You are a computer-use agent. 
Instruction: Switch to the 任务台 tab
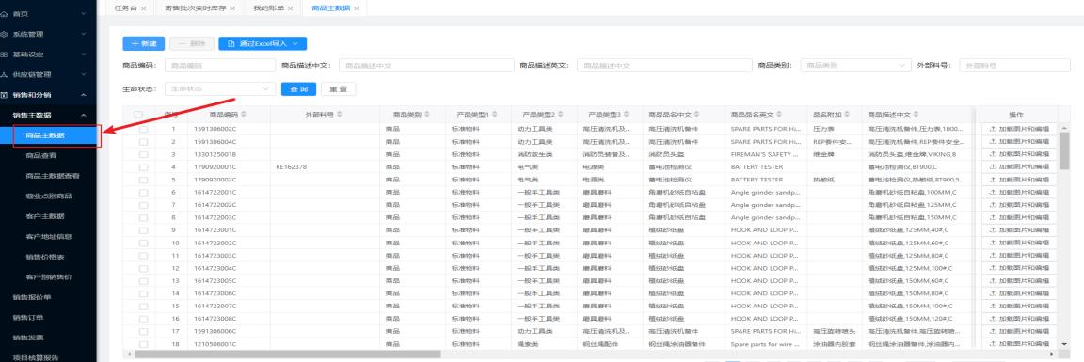(x=125, y=8)
